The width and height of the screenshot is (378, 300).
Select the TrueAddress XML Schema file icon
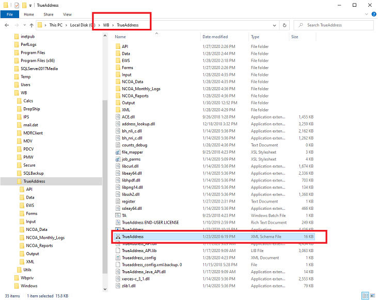[118, 237]
